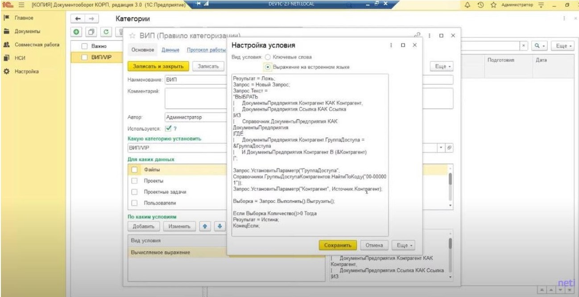
Task: Move condition up with blue arrow
Action: (x=204, y=226)
